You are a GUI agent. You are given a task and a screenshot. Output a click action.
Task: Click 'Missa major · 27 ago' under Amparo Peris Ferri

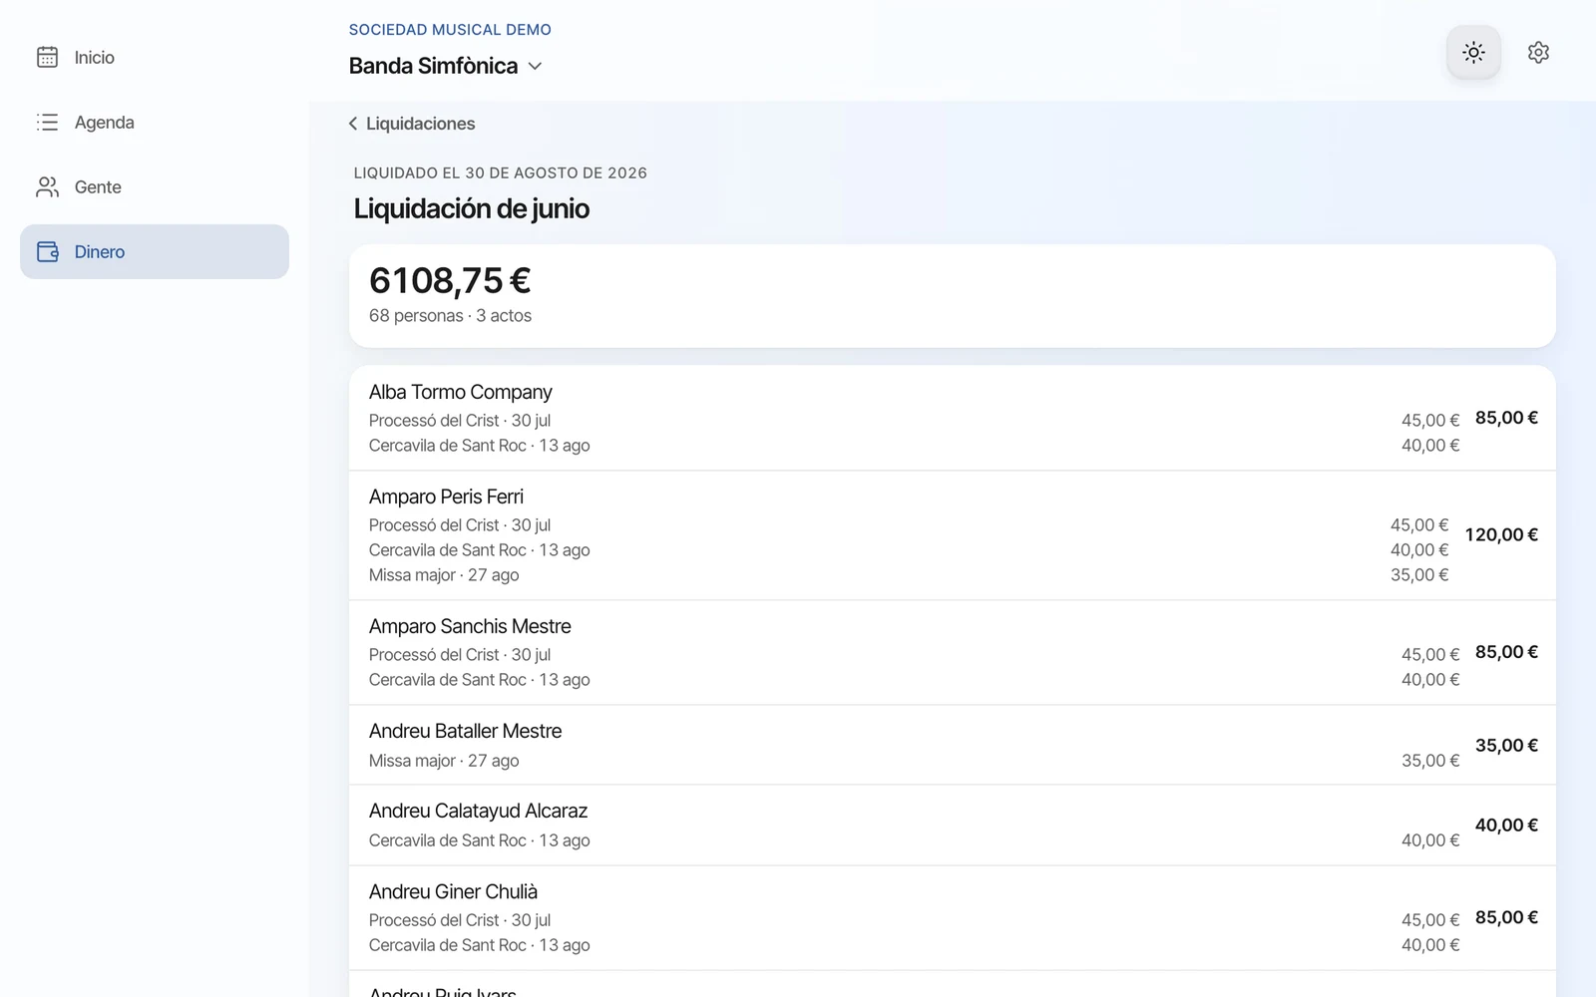click(444, 575)
